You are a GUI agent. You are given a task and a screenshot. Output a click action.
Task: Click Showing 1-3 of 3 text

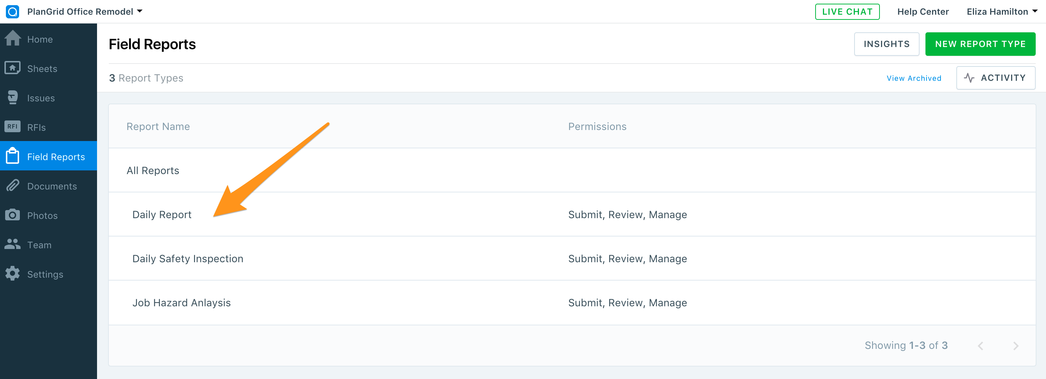pyautogui.click(x=906, y=345)
